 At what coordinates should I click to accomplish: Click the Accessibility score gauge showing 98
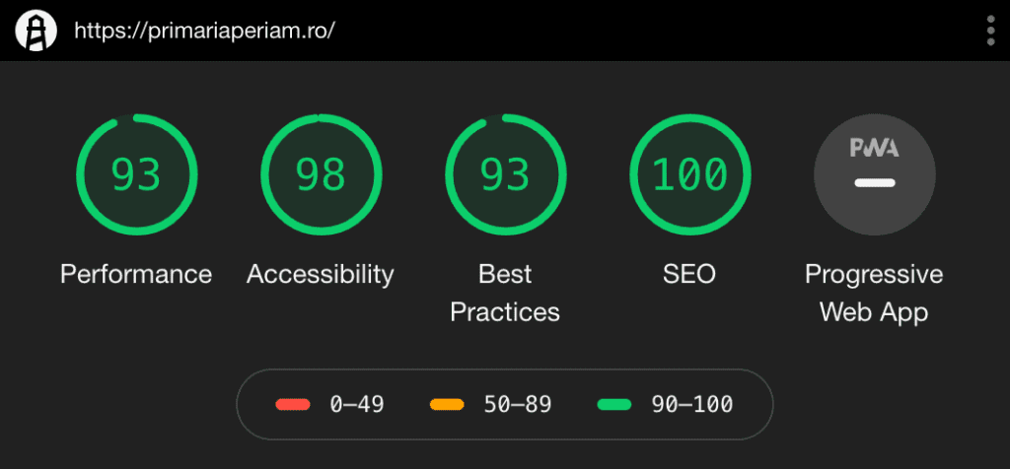pos(321,174)
